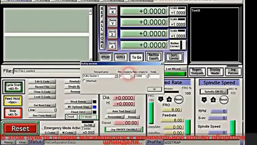Click the red Stop Alt-S button
The height and width of the screenshot is (145, 257).
point(13,113)
